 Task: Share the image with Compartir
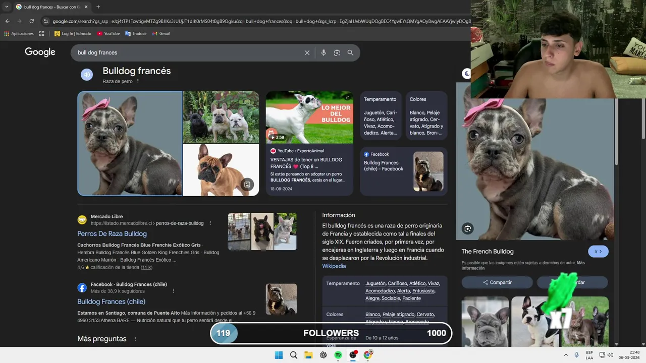(497, 282)
